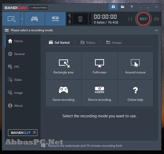
Task: Start recording with the REC button
Action: point(143,19)
